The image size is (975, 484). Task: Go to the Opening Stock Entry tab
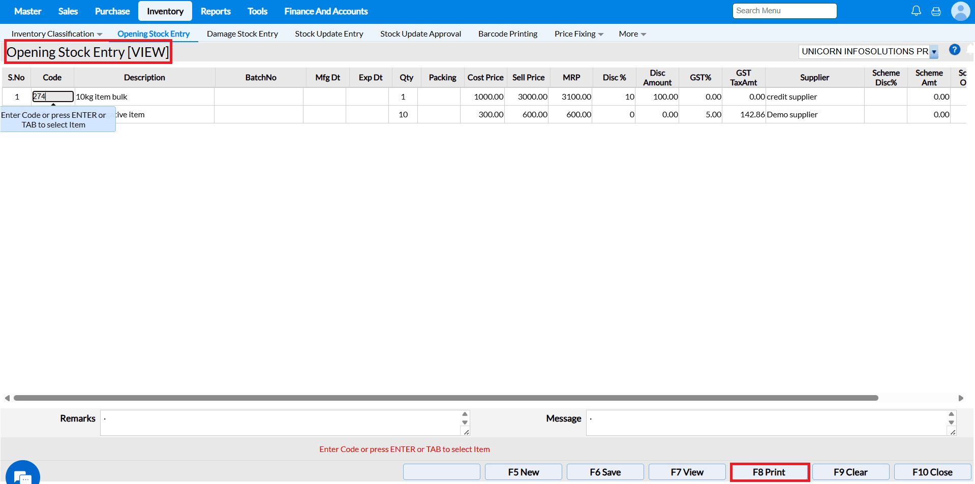(x=154, y=34)
